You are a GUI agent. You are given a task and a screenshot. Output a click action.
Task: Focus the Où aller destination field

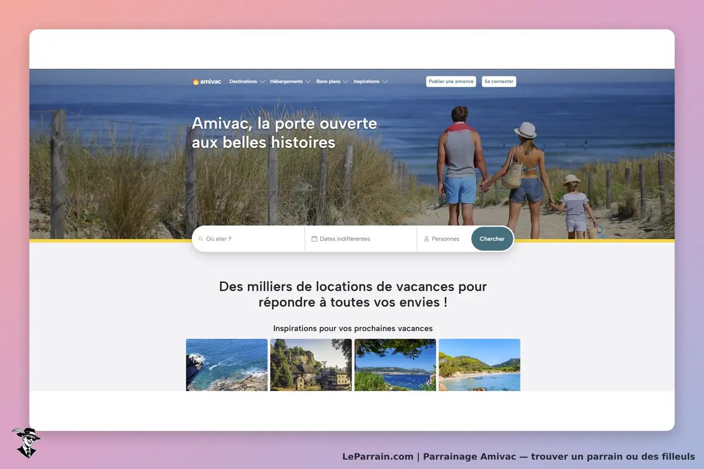pos(249,239)
